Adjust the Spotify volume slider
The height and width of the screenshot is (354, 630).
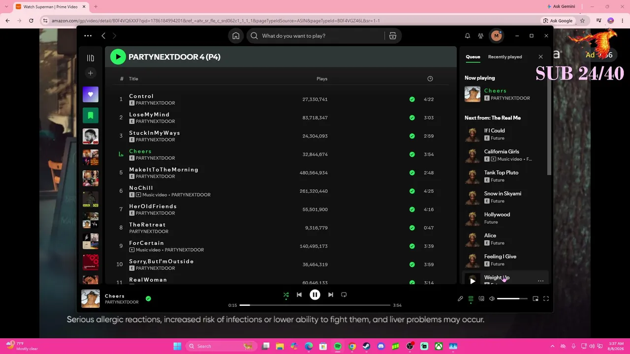(512, 298)
